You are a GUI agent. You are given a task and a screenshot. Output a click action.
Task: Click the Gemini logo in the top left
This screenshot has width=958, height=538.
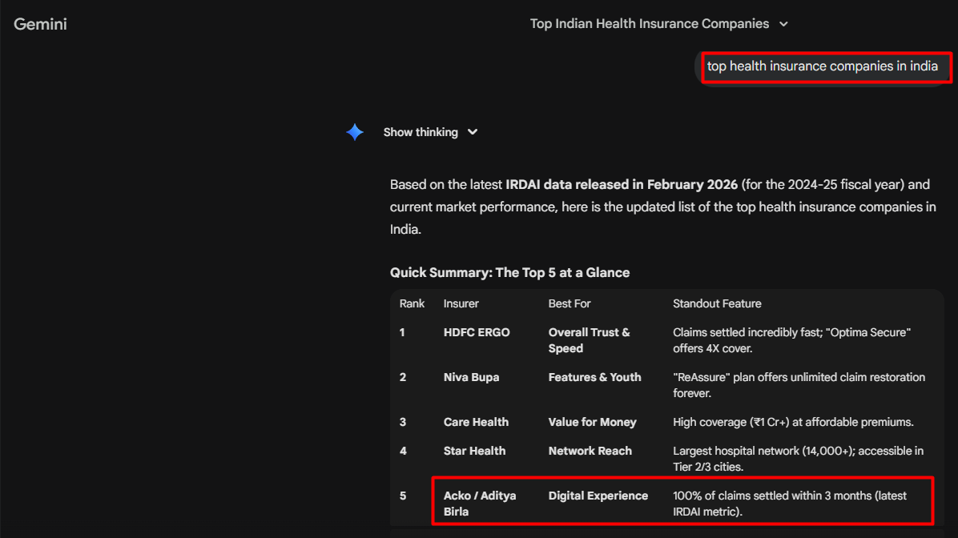tap(40, 24)
